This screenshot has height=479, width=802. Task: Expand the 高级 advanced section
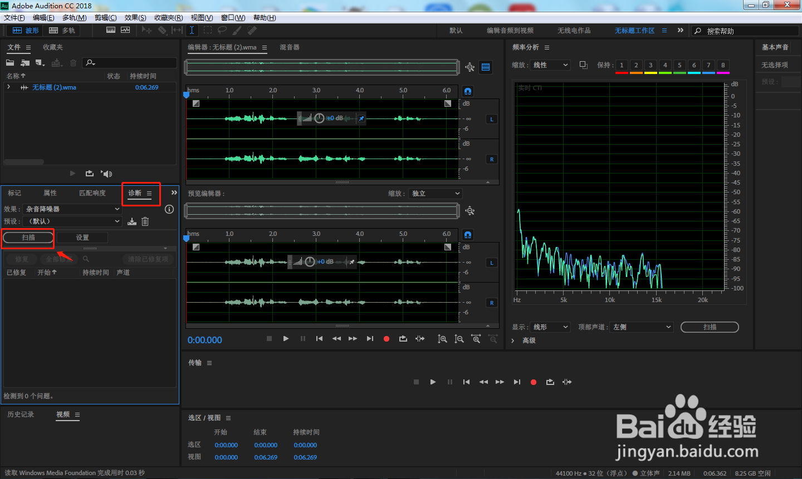(x=512, y=340)
